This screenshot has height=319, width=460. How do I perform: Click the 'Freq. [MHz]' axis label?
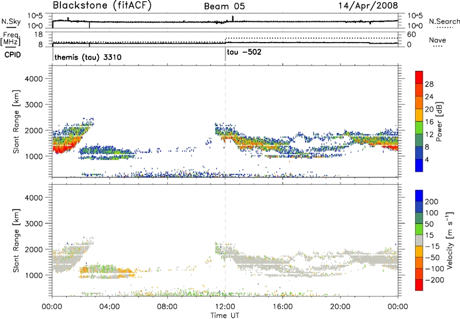tap(10, 39)
